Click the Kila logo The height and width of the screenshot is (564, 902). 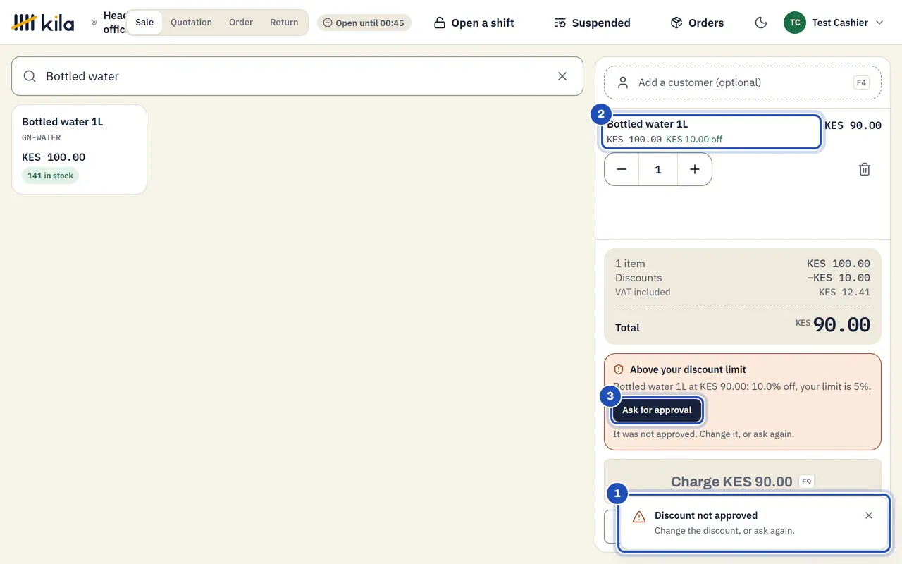43,23
